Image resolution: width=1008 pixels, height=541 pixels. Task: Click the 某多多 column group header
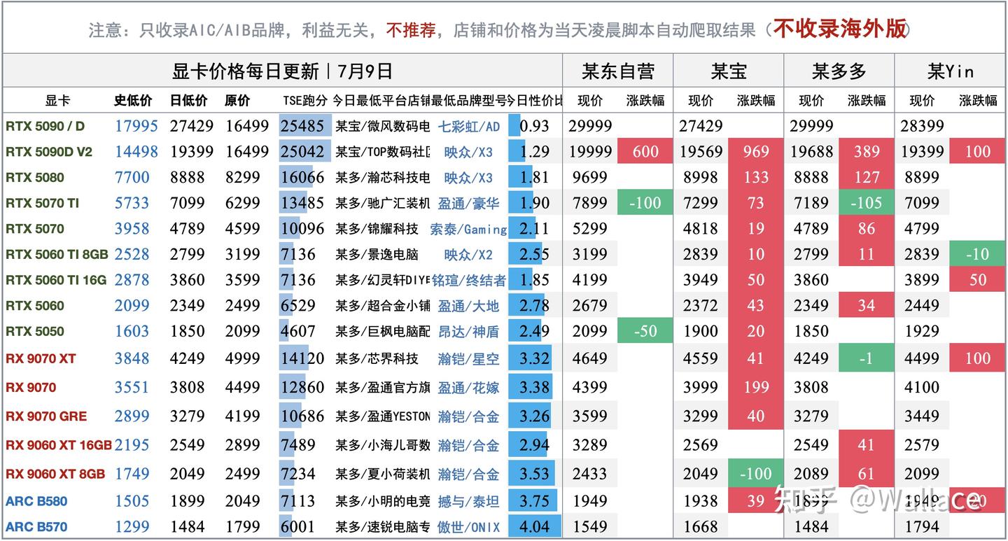[839, 71]
